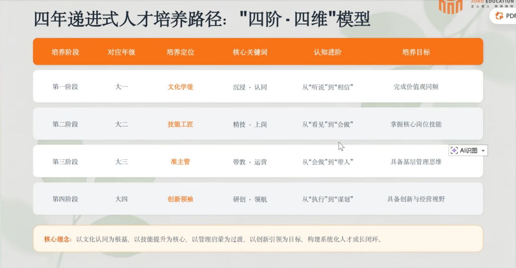Select the 培养目标 header cell

[416, 52]
